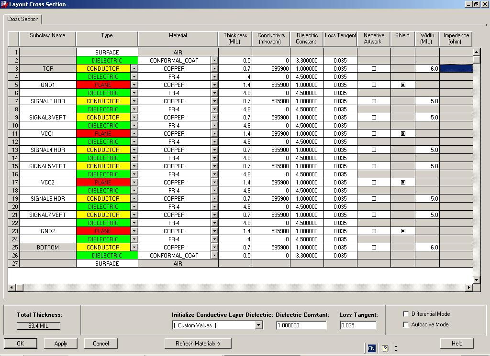Viewport: 490px width, 356px height.
Task: Click the 63.4 MIL total thickness field
Action: click(38, 326)
